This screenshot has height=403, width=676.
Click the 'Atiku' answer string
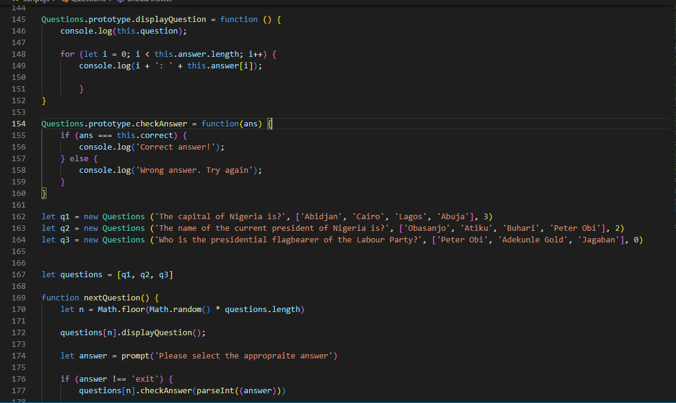476,228
